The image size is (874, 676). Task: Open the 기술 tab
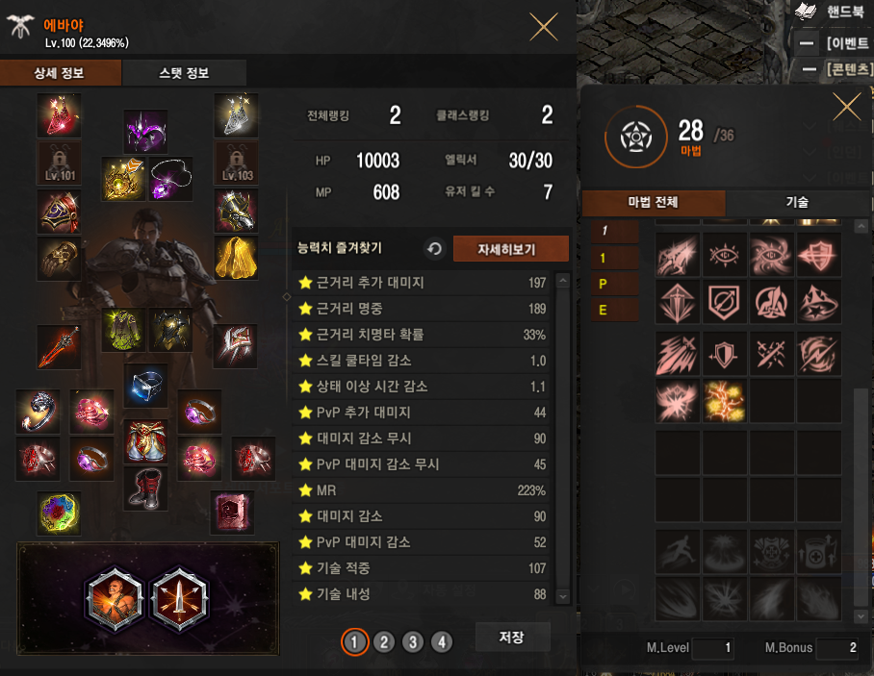pos(797,202)
